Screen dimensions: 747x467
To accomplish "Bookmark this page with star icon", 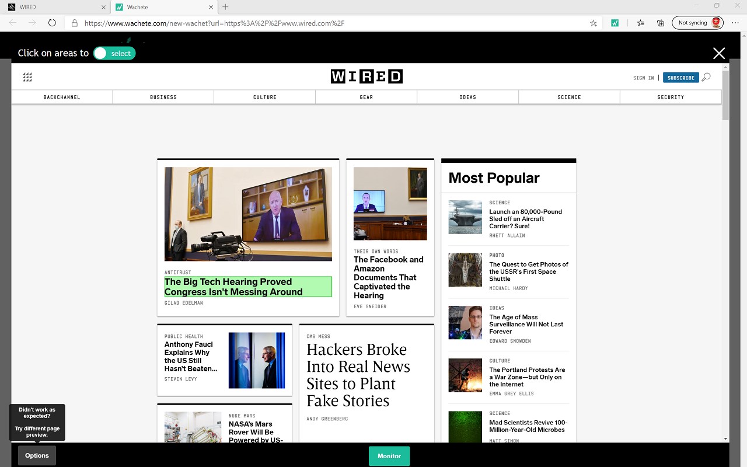I will tap(594, 23).
